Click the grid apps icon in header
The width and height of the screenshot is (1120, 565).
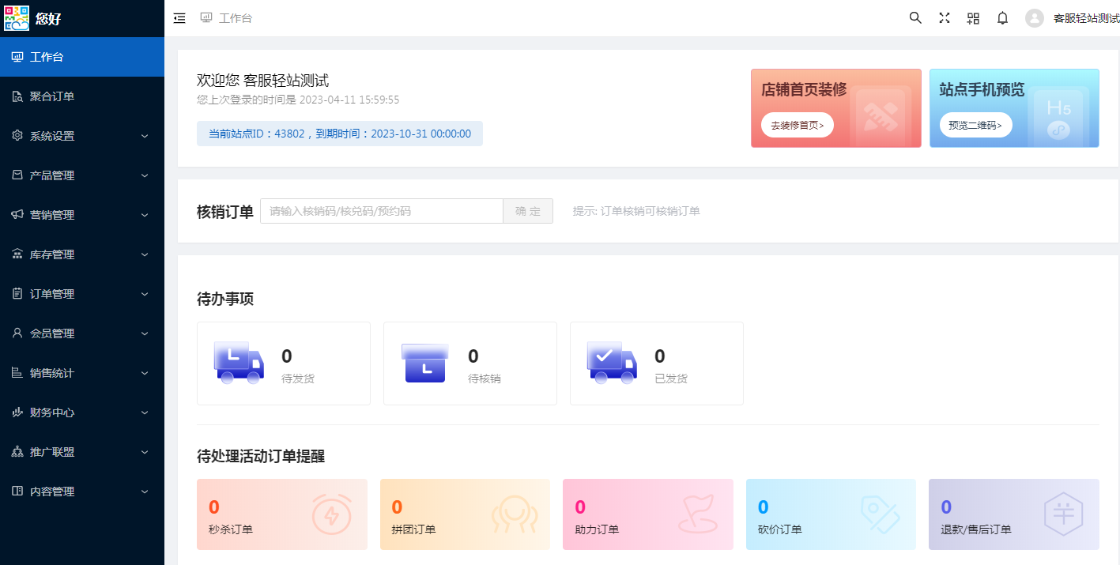pyautogui.click(x=973, y=18)
